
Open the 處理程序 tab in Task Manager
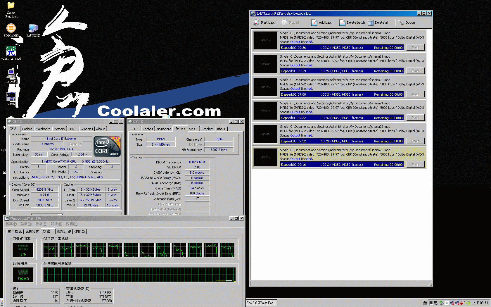[32, 232]
